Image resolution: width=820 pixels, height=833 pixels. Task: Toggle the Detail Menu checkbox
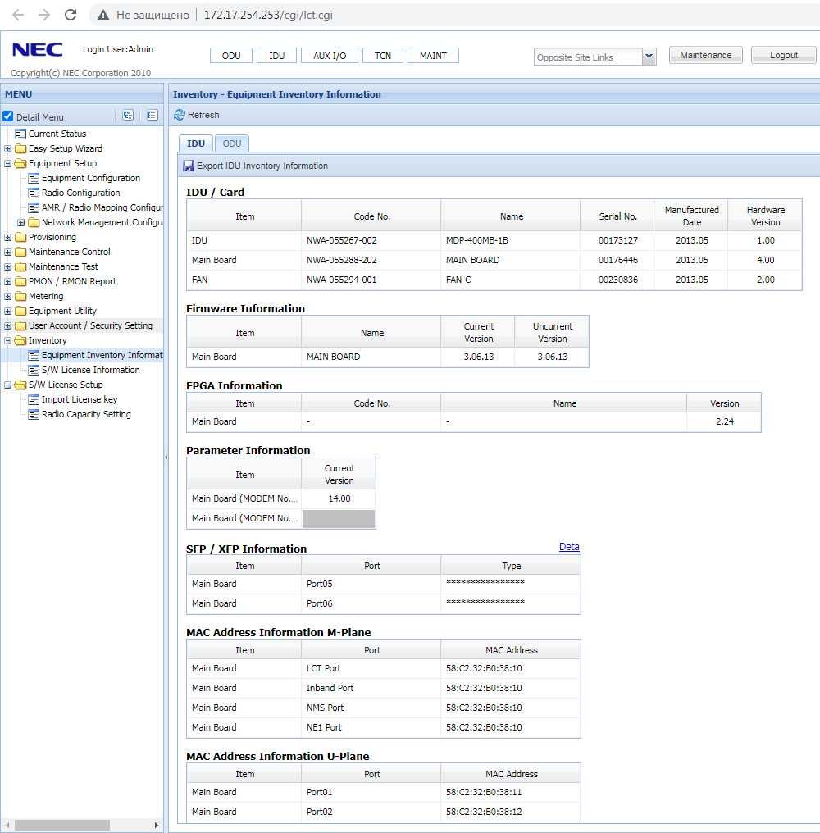(8, 116)
